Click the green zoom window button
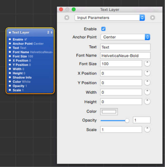The image size is (165, 167). [74, 9]
